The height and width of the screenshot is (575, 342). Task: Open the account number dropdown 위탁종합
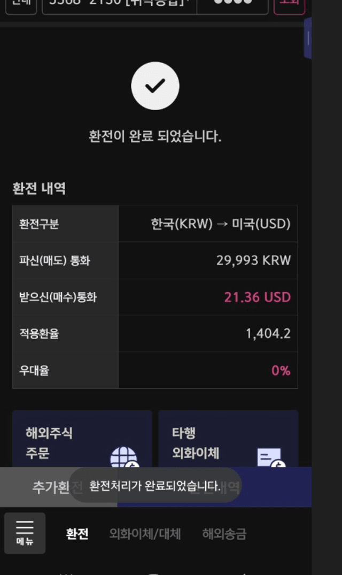click(x=119, y=4)
